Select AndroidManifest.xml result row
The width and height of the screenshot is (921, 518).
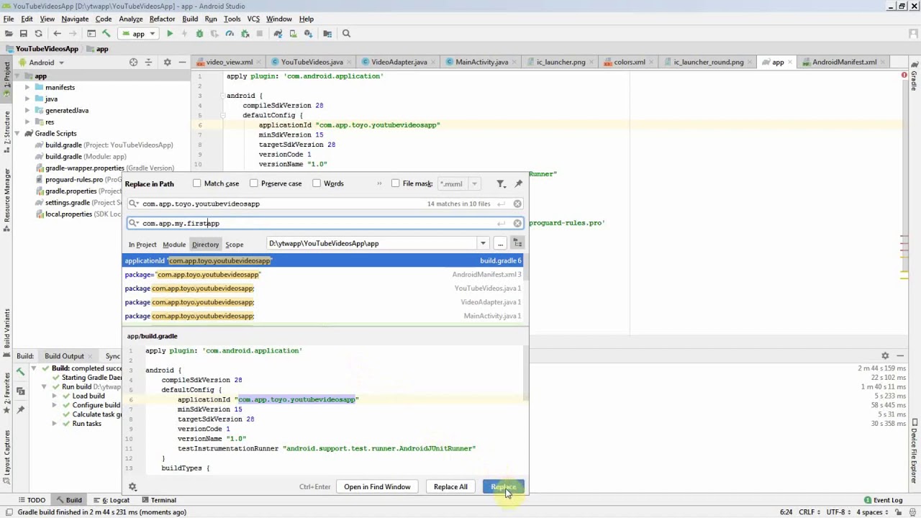(x=323, y=275)
